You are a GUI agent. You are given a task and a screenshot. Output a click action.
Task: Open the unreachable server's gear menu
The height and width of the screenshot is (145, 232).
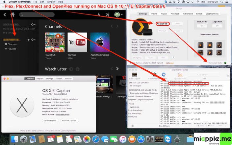tap(33, 25)
